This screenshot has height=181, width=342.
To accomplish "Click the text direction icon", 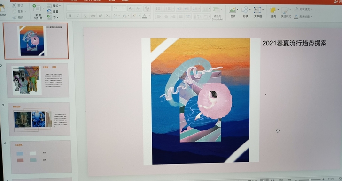I will [197, 16].
